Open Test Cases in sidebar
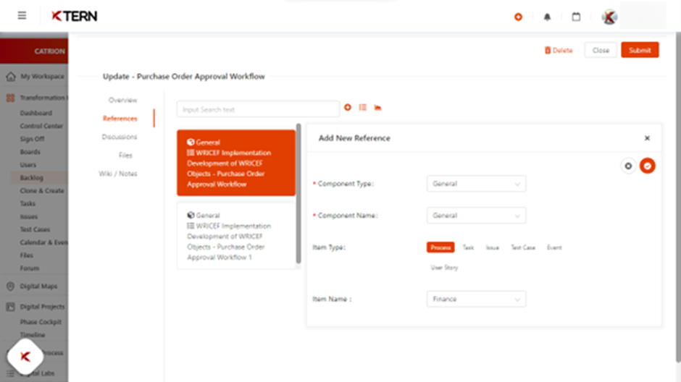This screenshot has width=681, height=382. (35, 229)
